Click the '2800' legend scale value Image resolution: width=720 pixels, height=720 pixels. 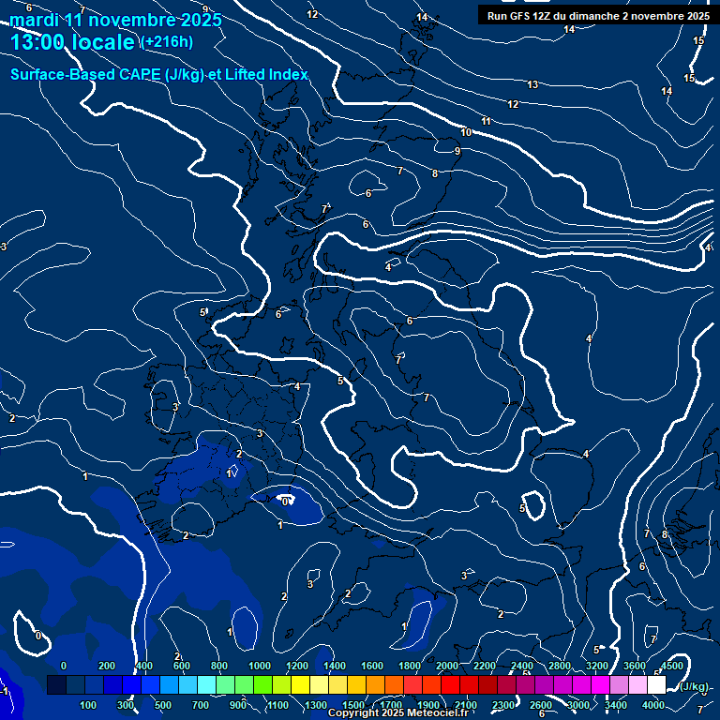560,666
